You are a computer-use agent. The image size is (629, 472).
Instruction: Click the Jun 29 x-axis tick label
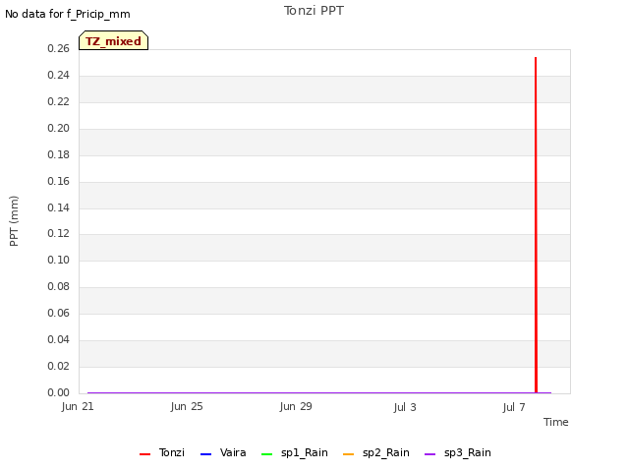[x=296, y=406]
